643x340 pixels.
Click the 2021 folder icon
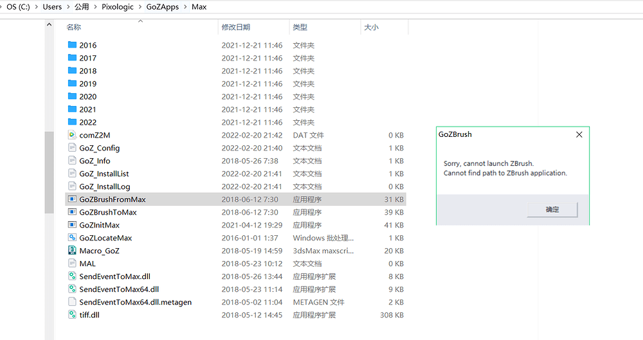[72, 109]
